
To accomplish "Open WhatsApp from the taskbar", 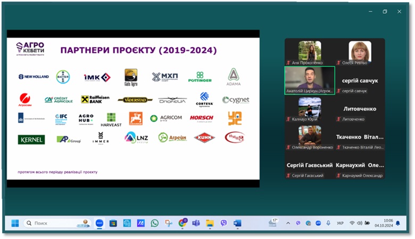I will tap(155, 223).
